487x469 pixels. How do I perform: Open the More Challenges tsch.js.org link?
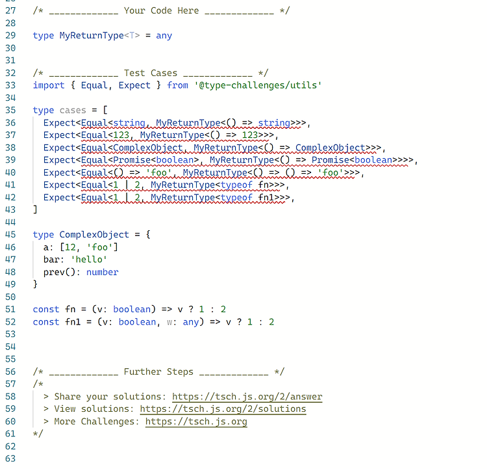(196, 422)
